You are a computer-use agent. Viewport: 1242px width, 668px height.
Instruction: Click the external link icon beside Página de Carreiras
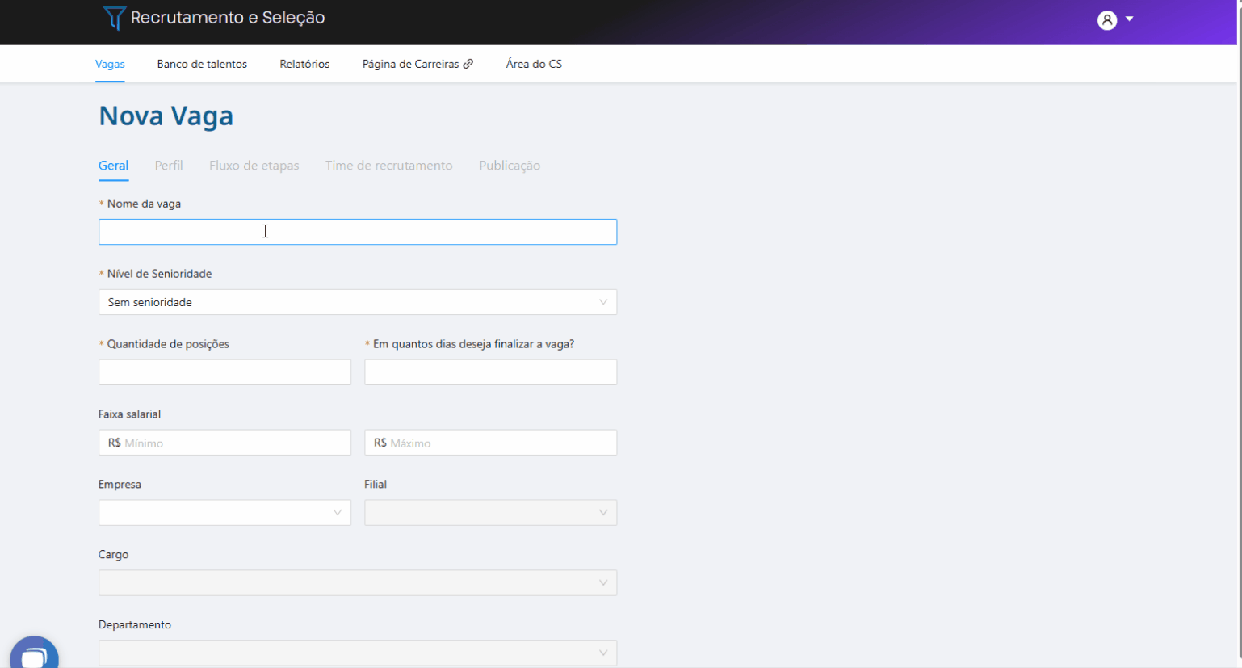coord(468,64)
